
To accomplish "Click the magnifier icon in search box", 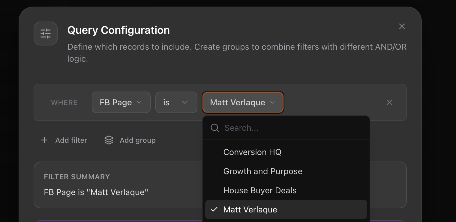I will point(215,128).
